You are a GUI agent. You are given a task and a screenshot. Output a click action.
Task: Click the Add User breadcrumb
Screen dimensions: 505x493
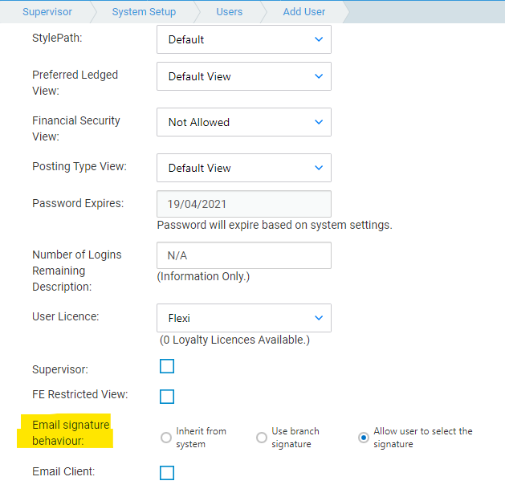[304, 11]
